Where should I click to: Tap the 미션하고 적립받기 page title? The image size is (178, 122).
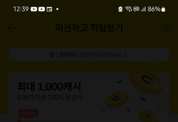pos(89,28)
